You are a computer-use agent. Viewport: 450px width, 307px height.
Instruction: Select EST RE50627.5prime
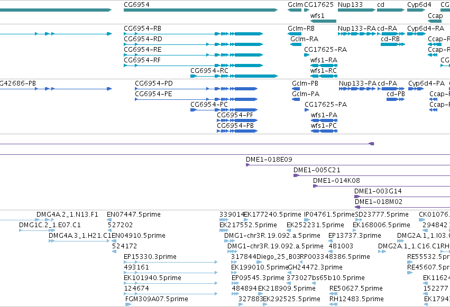tap(356, 289)
